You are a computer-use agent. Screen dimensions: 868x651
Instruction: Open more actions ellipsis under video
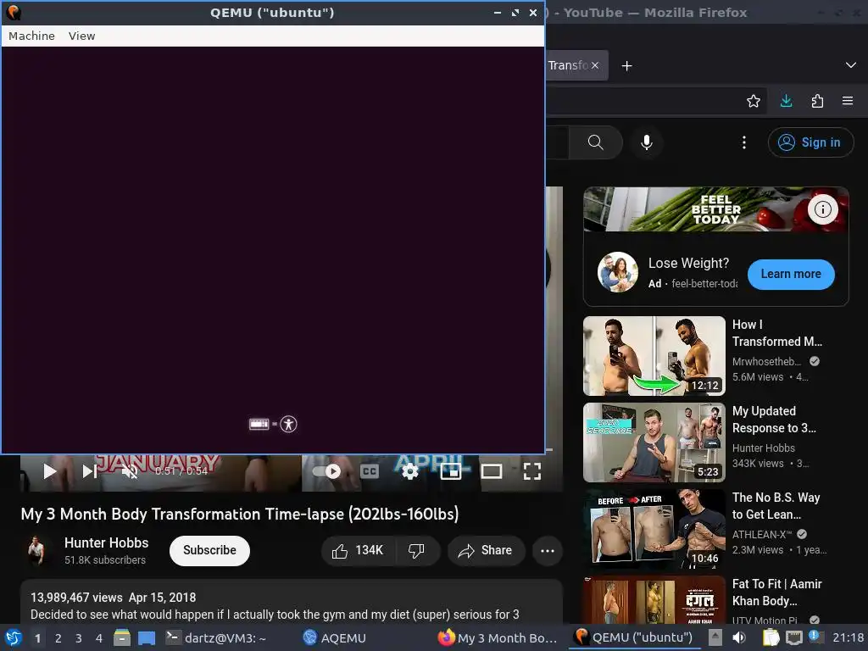tap(548, 551)
